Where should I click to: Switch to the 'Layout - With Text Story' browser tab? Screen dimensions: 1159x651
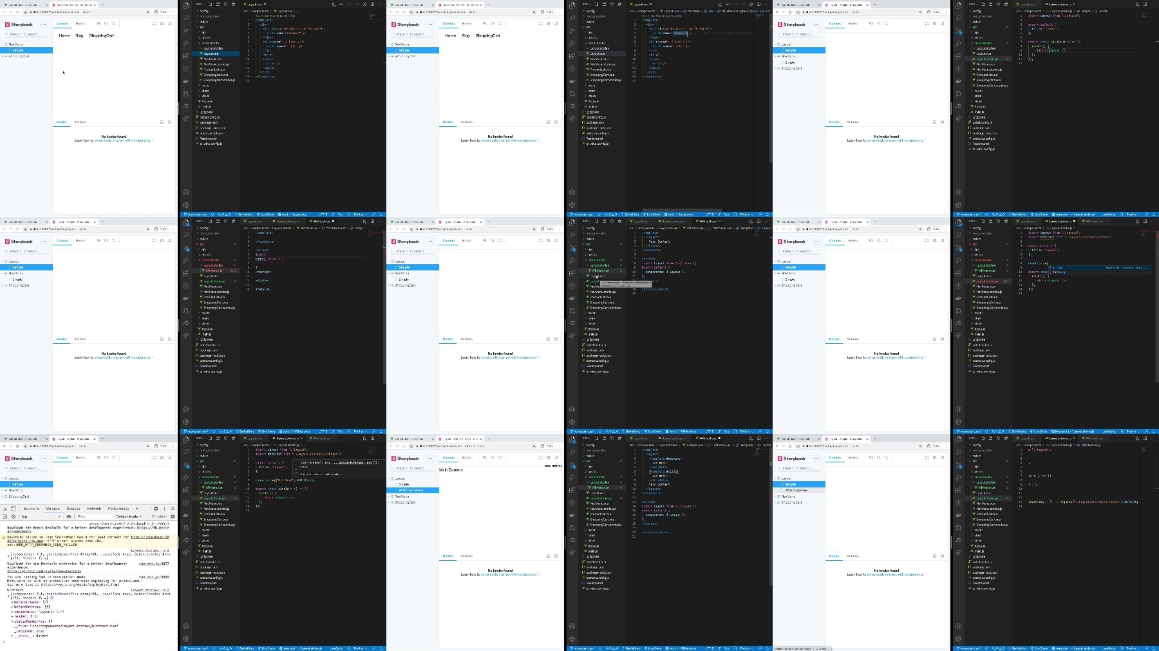(x=460, y=439)
